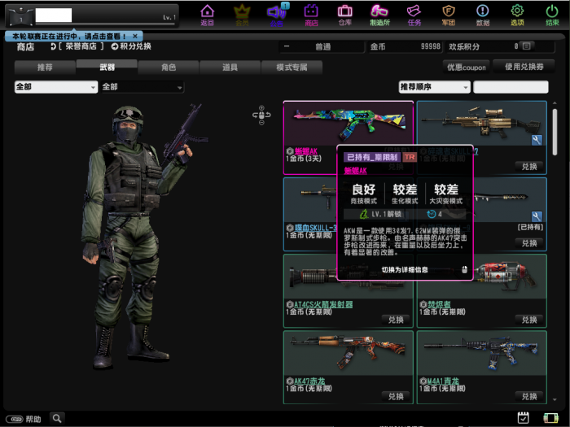Open the 制造所 crafting icon
The image size is (570, 427).
click(x=379, y=13)
